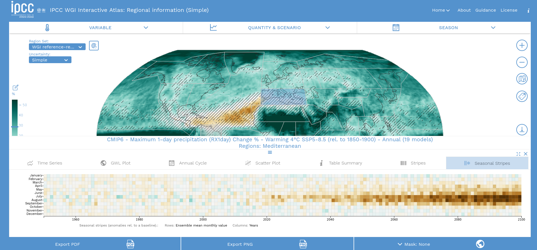537x250 pixels.
Task: Open the Guidance link in header
Action: click(485, 10)
